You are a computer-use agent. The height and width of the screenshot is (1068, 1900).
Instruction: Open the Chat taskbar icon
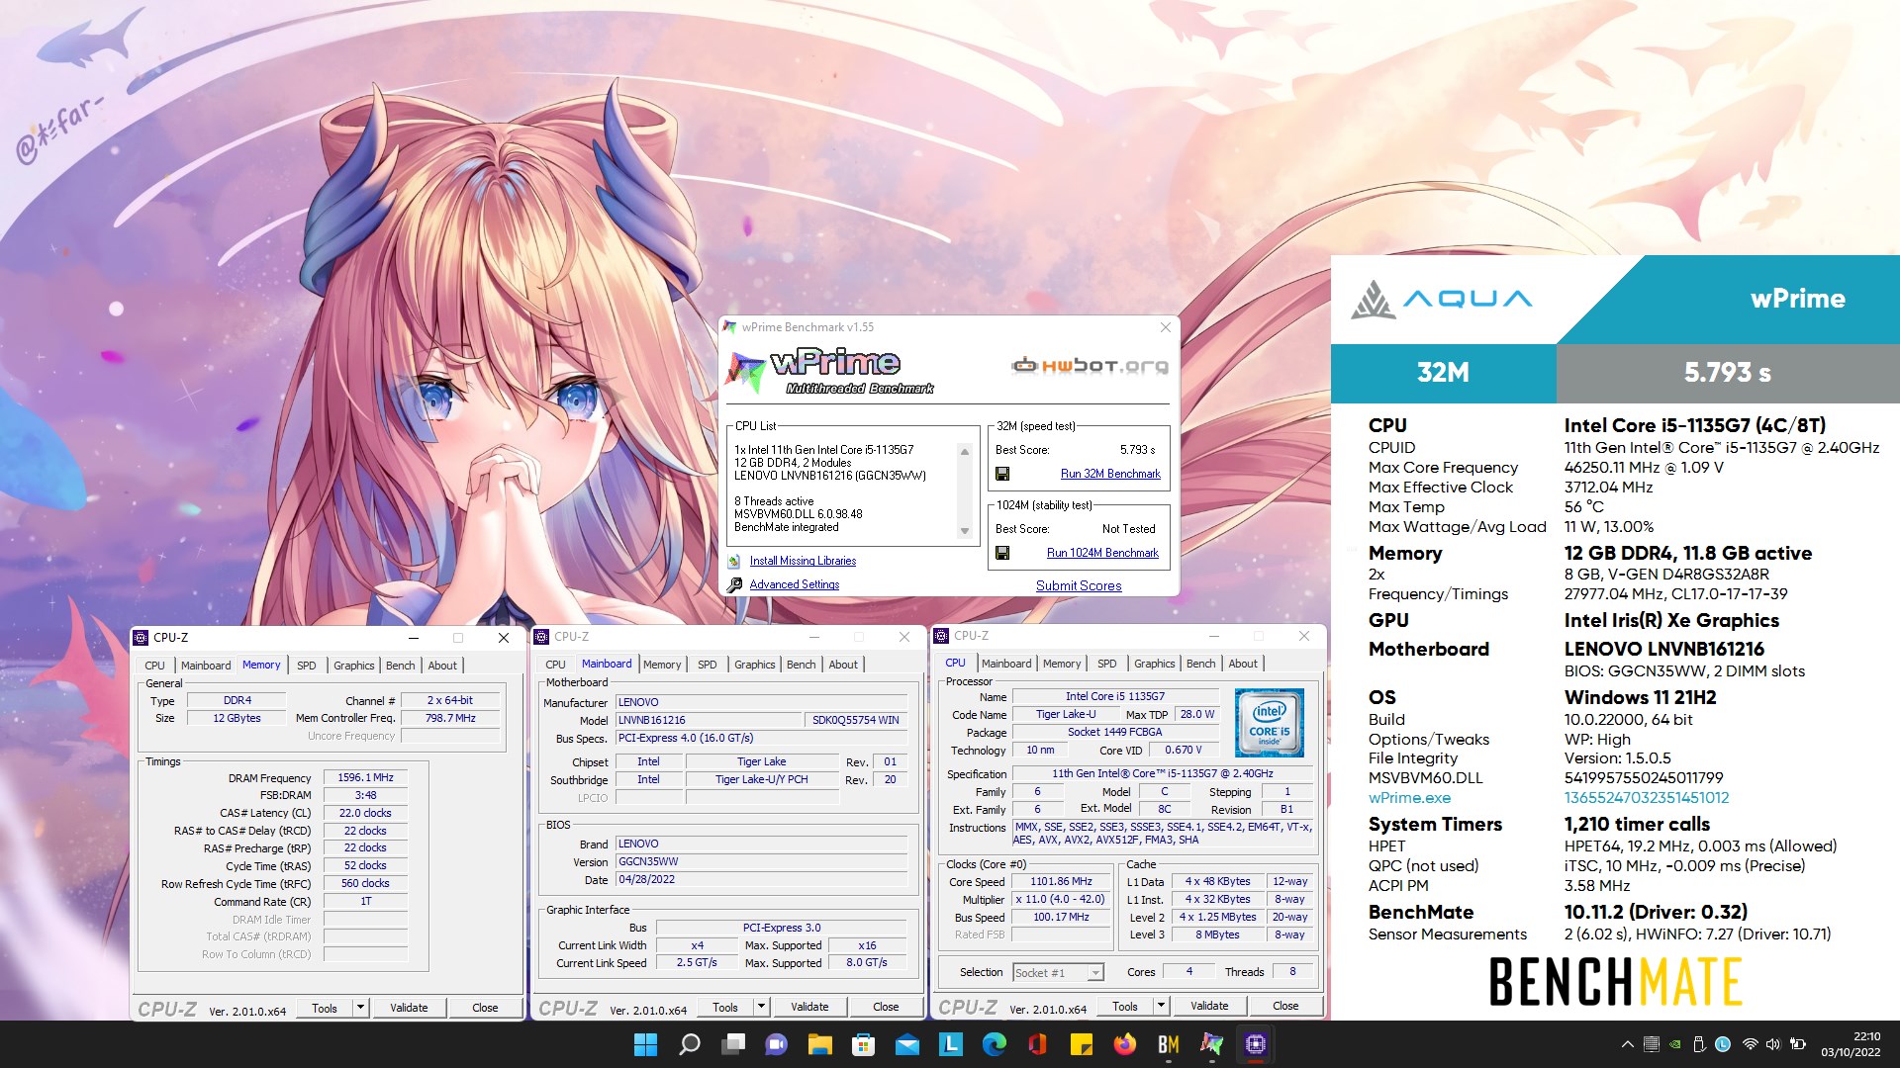(x=777, y=1044)
